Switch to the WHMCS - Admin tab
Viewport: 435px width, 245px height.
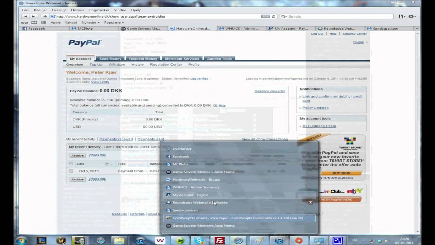coord(242,29)
